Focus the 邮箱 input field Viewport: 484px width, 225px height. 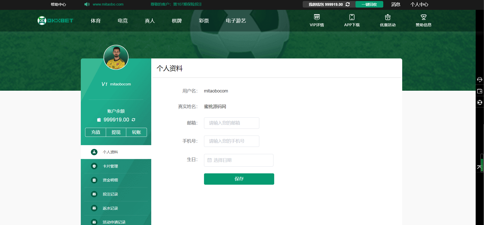coord(232,123)
